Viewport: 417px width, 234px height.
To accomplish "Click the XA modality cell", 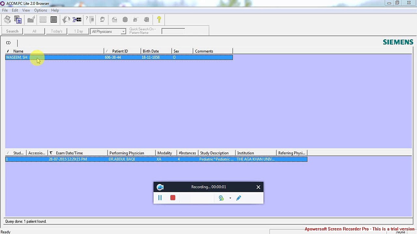I will pos(159,159).
